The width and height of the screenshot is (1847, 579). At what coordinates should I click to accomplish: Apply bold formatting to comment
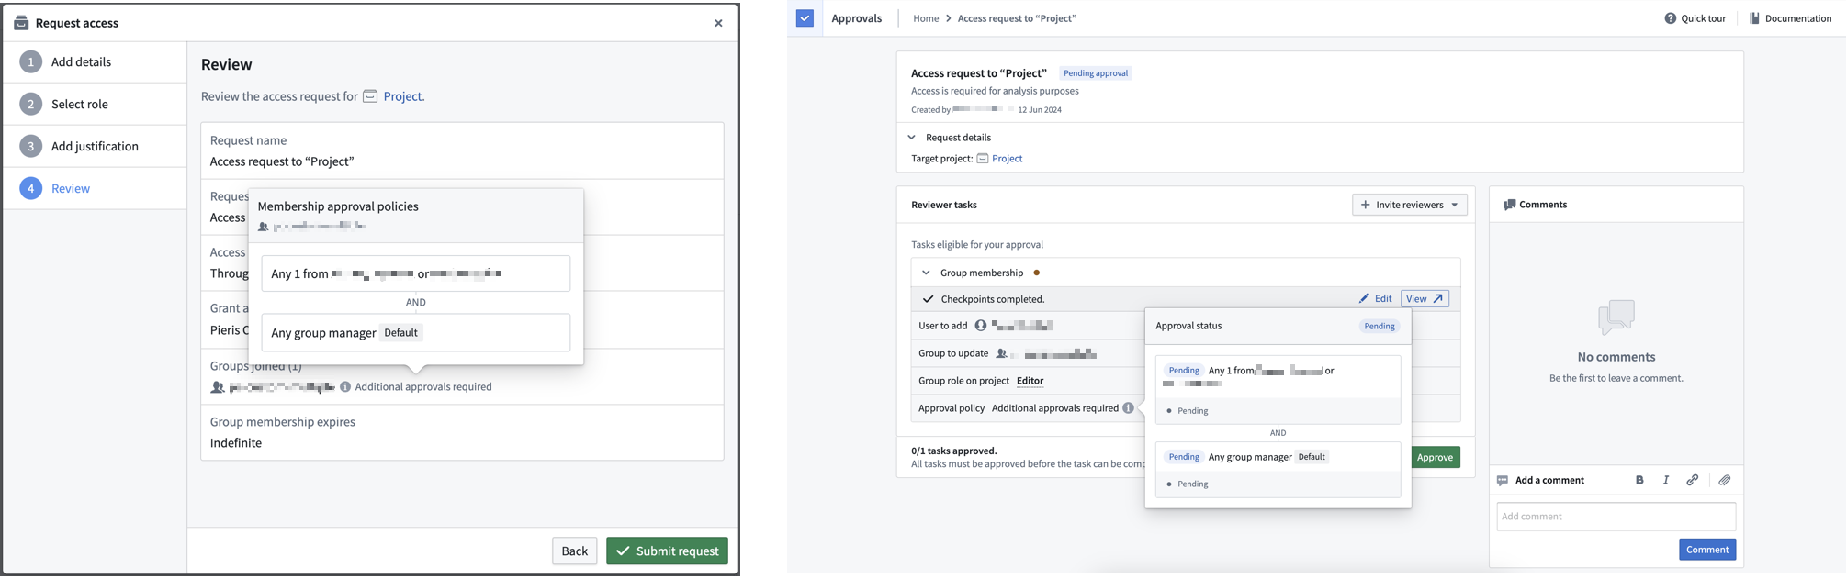[1639, 480]
